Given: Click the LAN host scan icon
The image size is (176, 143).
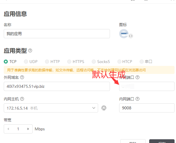Looking at the screenshot, I should click(104, 108).
